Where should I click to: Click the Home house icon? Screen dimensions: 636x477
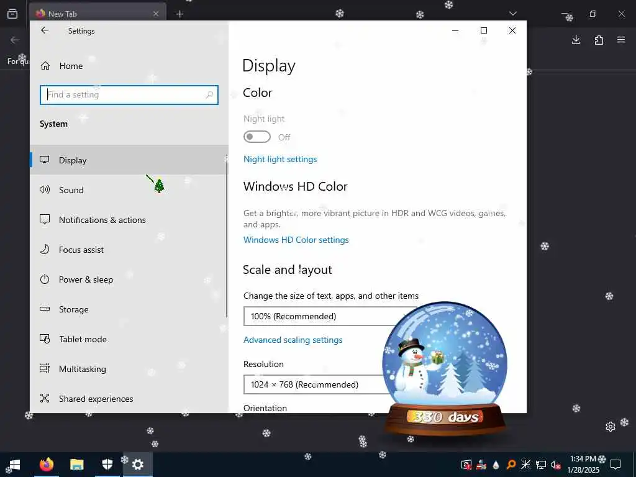[45, 66]
